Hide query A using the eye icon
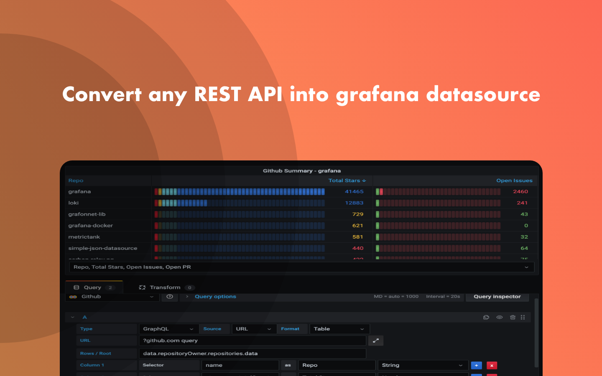This screenshot has height=376, width=602. click(500, 317)
